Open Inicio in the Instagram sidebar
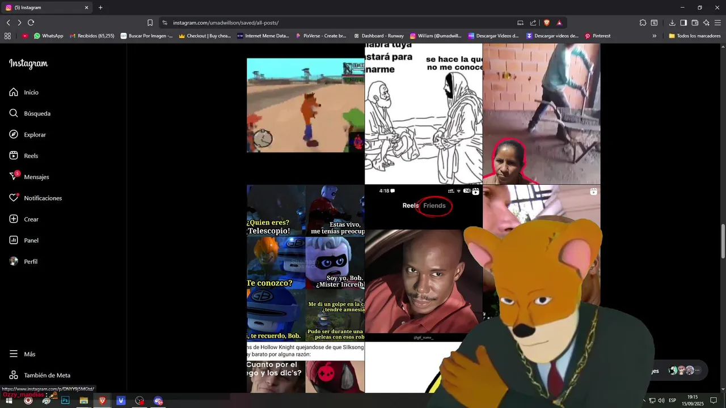Image resolution: width=726 pixels, height=408 pixels. click(x=24, y=92)
